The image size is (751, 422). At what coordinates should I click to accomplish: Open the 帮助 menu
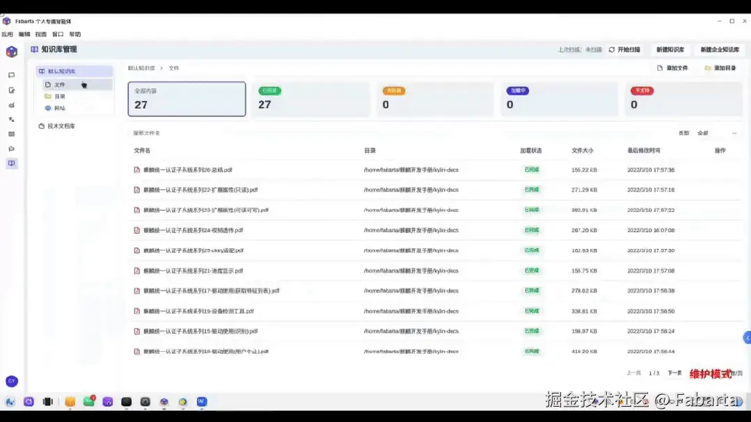pyautogui.click(x=75, y=35)
